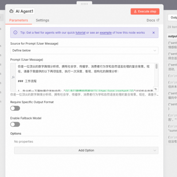Open Source for Prompt dropdown
This screenshot has height=177, width=177.
pos(84,50)
